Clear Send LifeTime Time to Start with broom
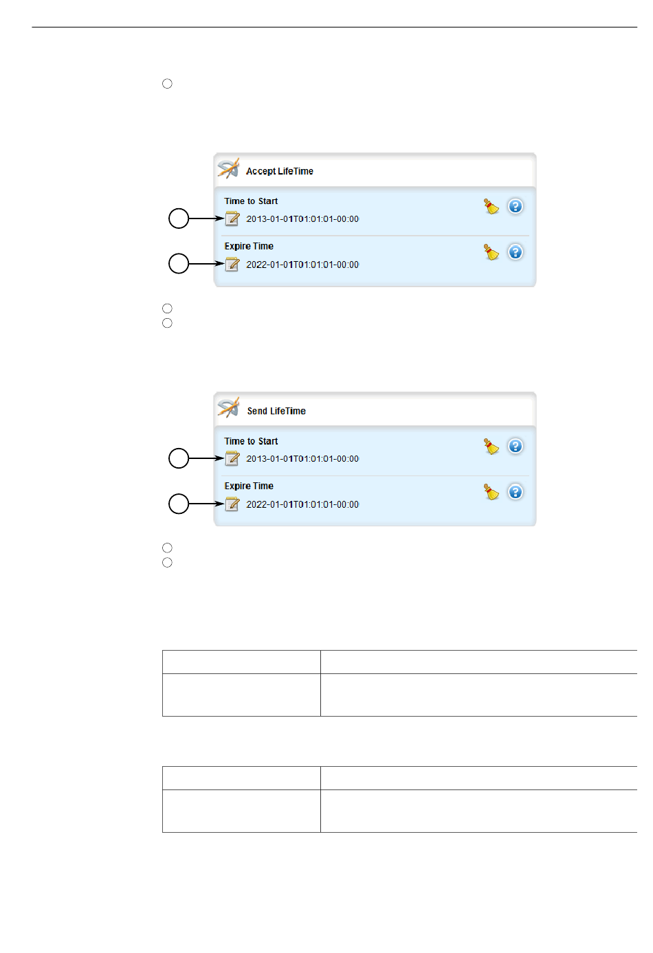 491,446
